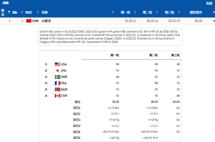The width and height of the screenshot is (215, 142).
Task: Click the Japan flag for judge J2
Action: 57,71
